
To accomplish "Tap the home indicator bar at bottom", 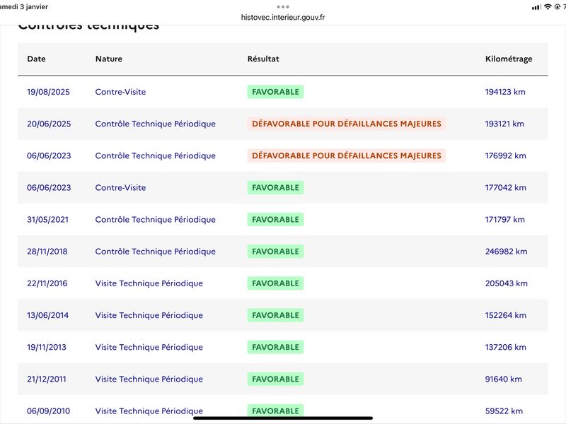I will tap(283, 418).
